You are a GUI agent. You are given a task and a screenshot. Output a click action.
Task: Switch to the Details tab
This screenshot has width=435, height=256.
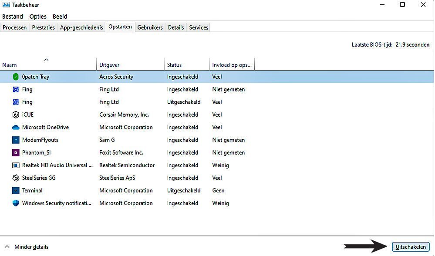[176, 27]
